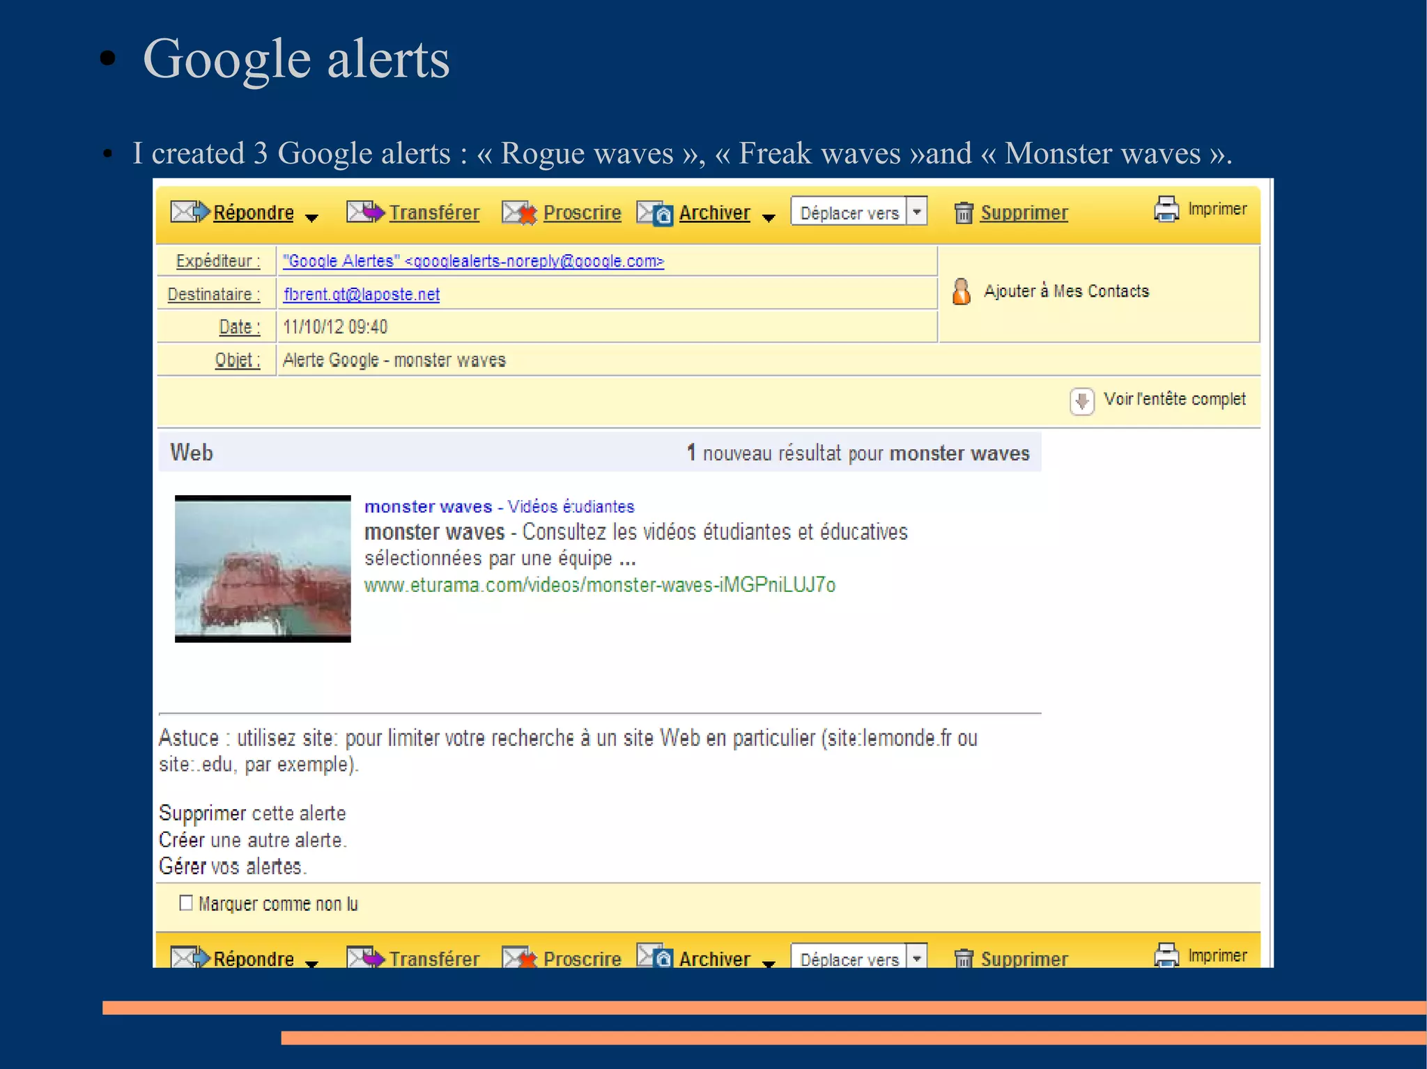The width and height of the screenshot is (1427, 1069).
Task: Click the Supprimer link in top toolbar
Action: point(1024,212)
